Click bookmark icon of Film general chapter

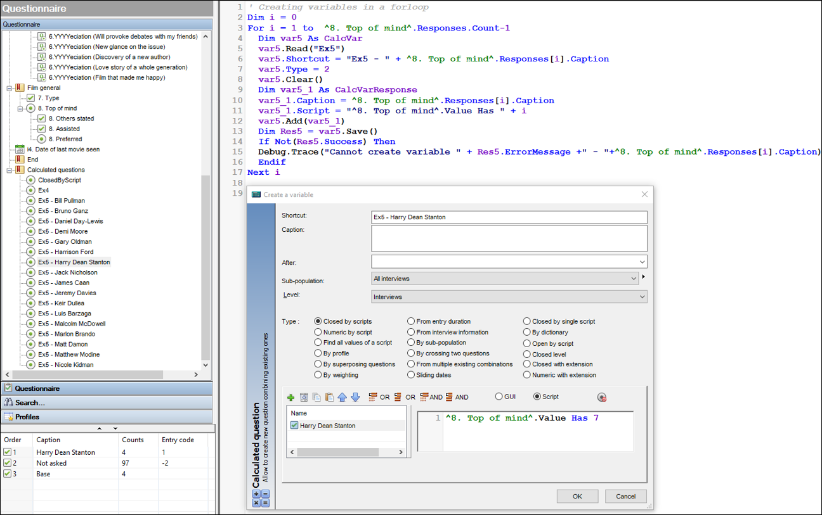click(x=20, y=88)
